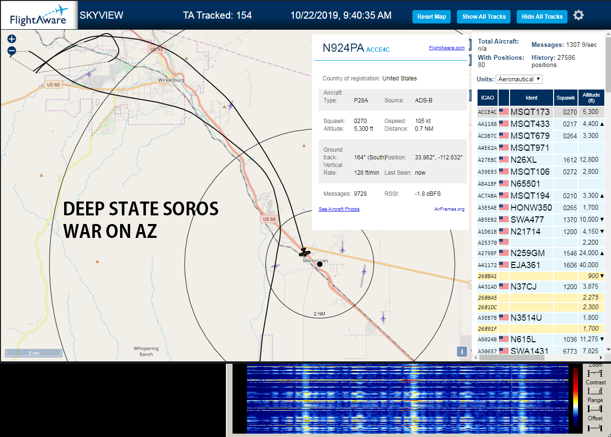Click the Reset Map button

click(x=432, y=16)
